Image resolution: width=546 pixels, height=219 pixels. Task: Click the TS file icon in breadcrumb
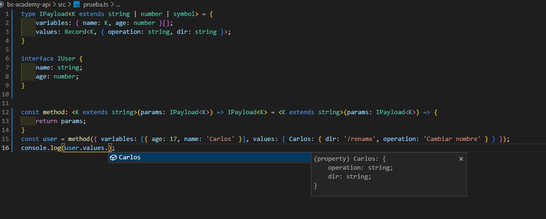77,5
